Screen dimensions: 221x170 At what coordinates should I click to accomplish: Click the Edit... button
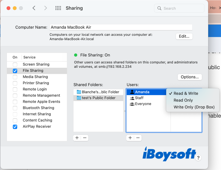(184, 36)
